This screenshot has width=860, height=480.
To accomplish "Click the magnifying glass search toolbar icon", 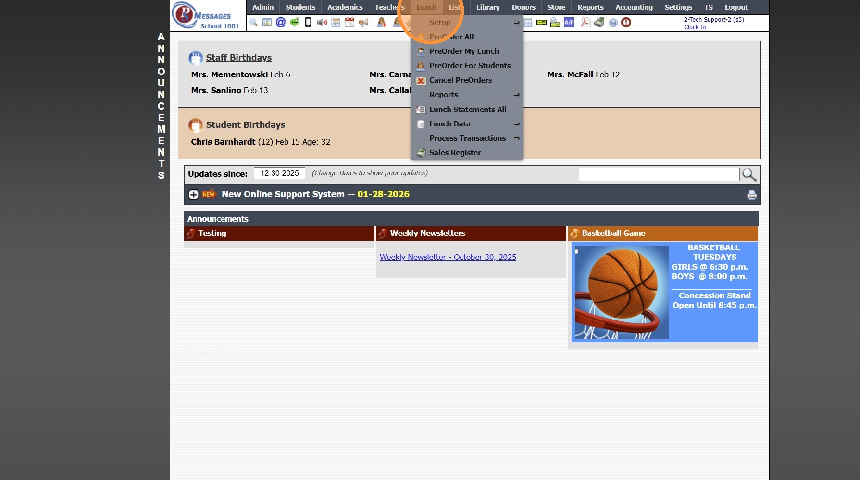I will pyautogui.click(x=253, y=23).
